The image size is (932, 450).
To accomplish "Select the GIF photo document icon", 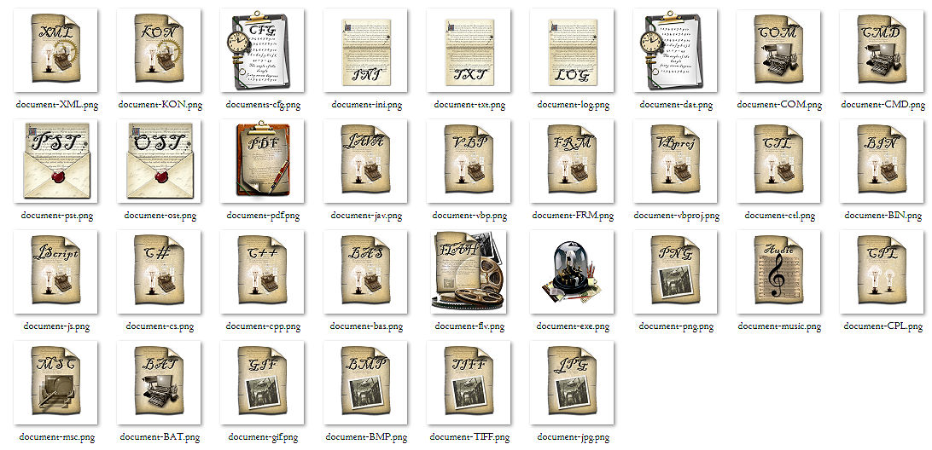I will 262,383.
